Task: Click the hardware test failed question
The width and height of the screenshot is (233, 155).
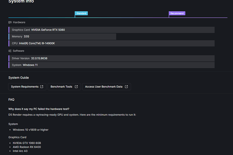Action: pyautogui.click(x=39, y=109)
